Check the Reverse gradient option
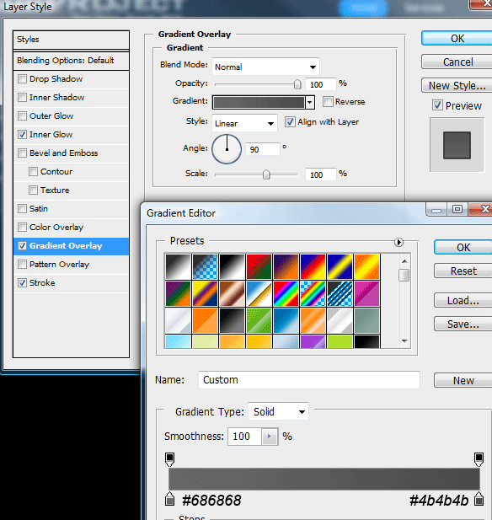 point(328,101)
